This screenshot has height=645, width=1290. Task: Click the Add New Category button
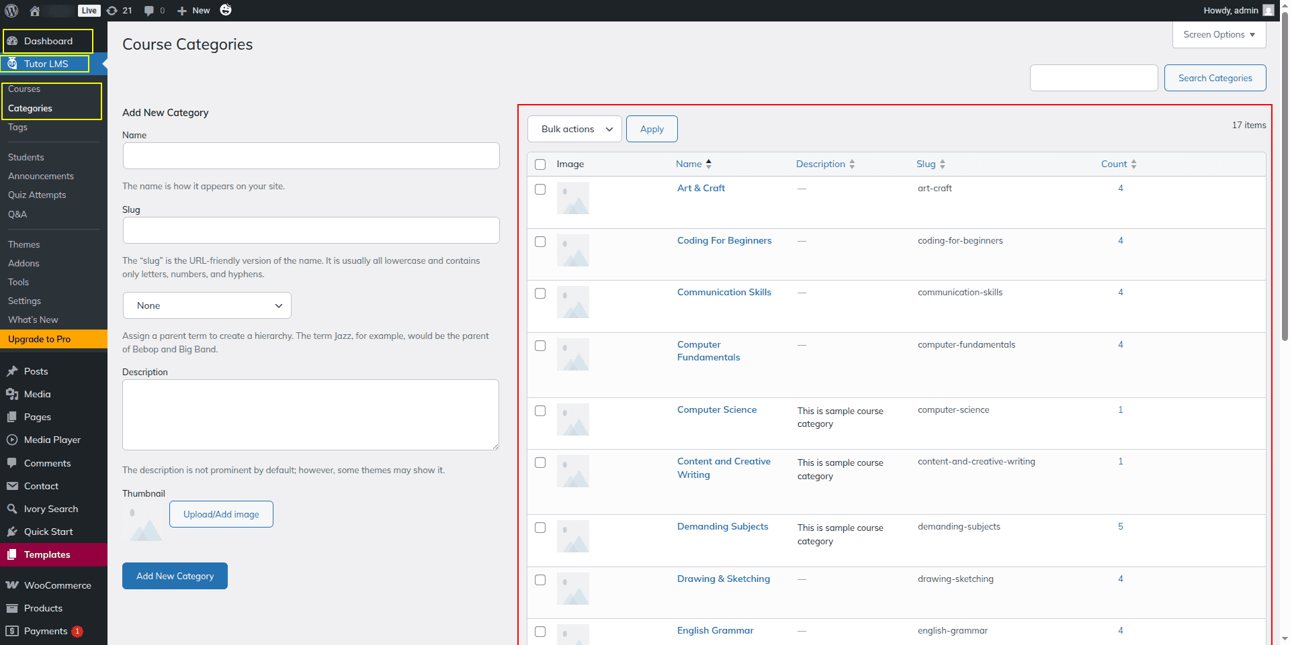pyautogui.click(x=175, y=576)
